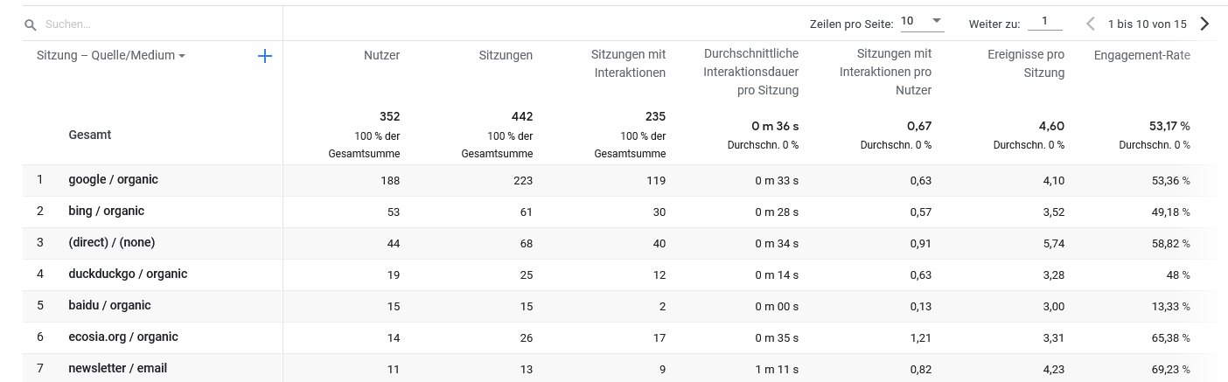Sort by the Sitzungen column header
The height and width of the screenshot is (382, 1228).
(506, 55)
